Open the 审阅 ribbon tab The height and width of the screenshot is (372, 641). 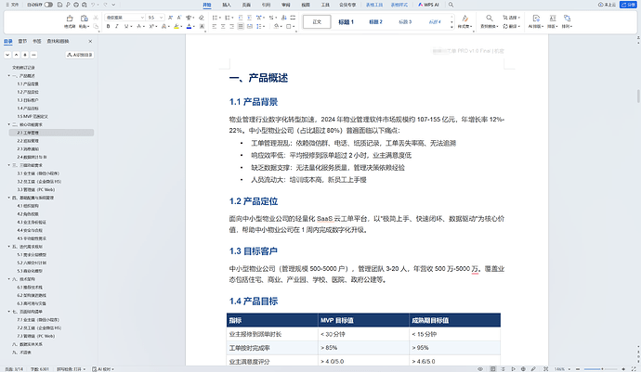[x=286, y=5]
